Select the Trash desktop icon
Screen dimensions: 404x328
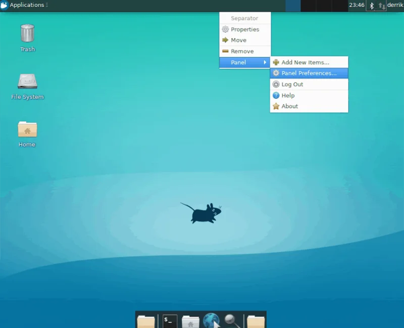(27, 38)
